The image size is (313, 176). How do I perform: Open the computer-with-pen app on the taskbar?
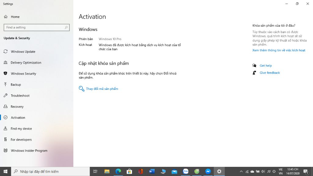(163, 171)
